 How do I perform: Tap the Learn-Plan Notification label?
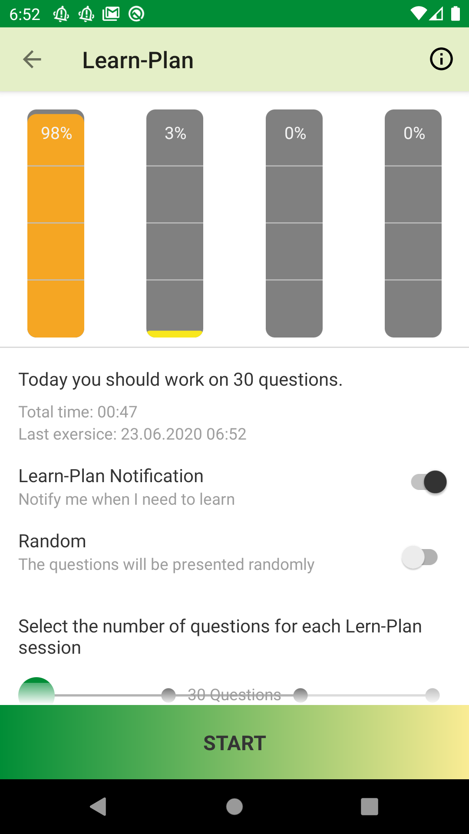click(111, 476)
